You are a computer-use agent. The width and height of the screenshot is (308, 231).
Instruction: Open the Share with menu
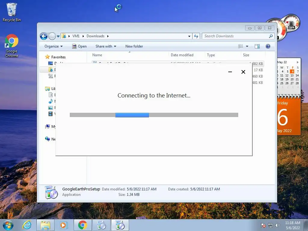click(106, 46)
